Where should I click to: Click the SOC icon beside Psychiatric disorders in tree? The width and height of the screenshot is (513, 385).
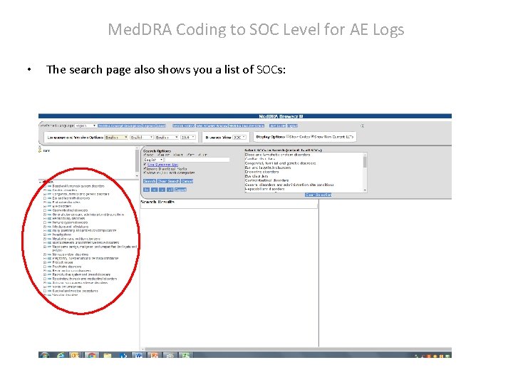tap(49, 267)
